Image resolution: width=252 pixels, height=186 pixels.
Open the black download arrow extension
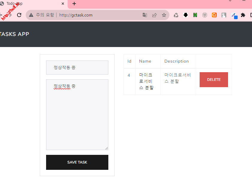186,15
